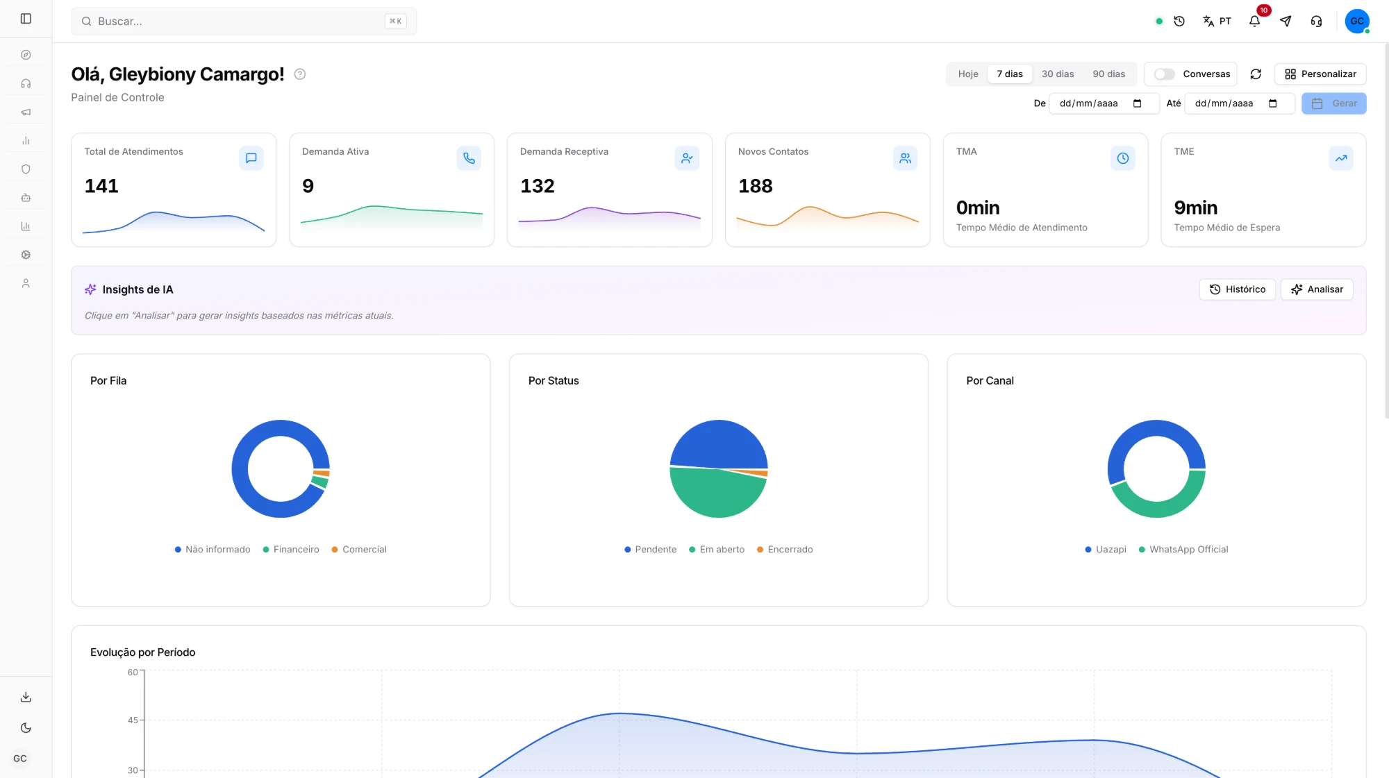Screen dimensions: 1389x778
Task: Toggle Pendente legend in Por Status
Action: pyautogui.click(x=650, y=549)
